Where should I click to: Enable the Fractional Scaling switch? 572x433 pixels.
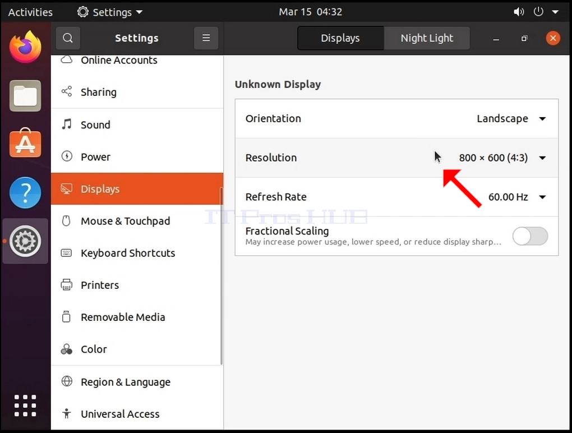click(530, 236)
